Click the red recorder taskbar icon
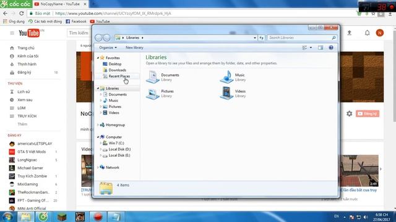The width and height of the screenshot is (396, 222). (x=98, y=216)
